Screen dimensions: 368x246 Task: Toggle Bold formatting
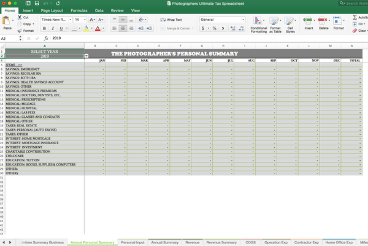click(44, 28)
